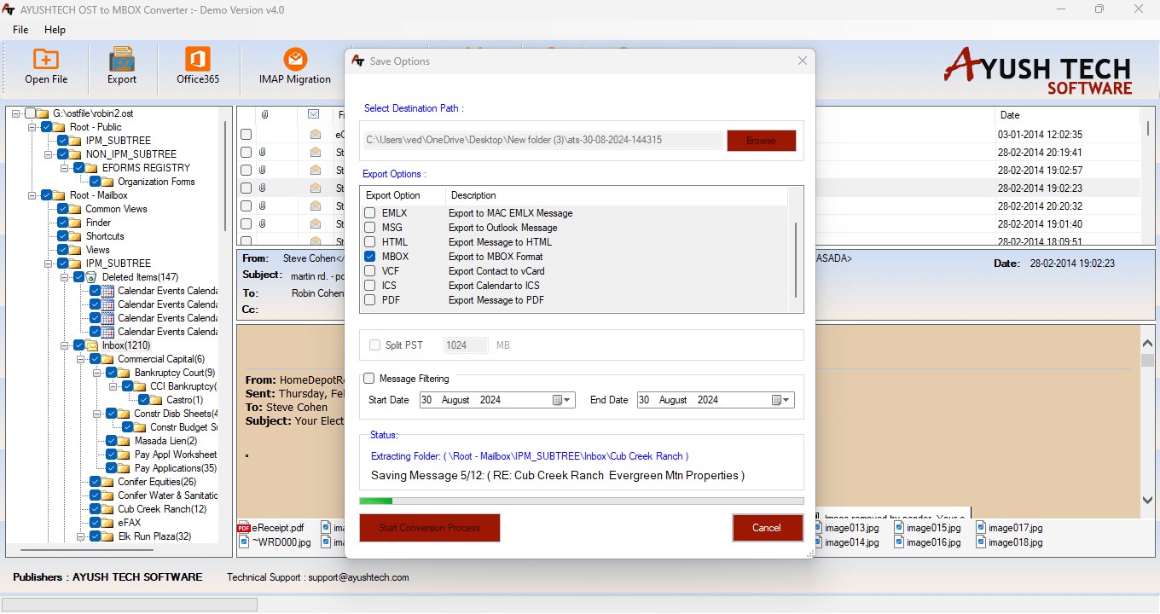1160x614 pixels.
Task: Collapse the NON_IPM_SUBTREE tree node
Action: click(x=49, y=154)
